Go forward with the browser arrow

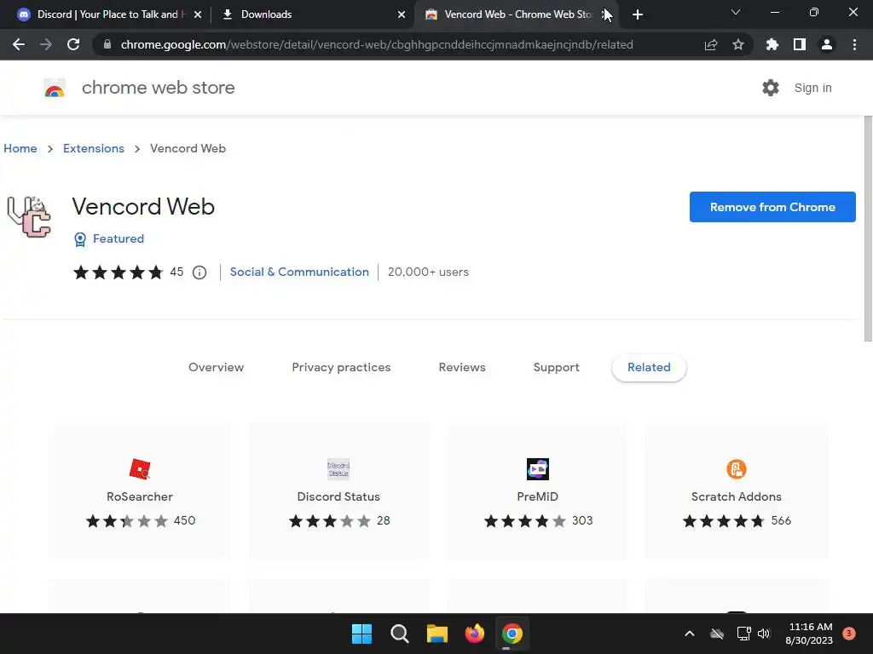(x=46, y=44)
